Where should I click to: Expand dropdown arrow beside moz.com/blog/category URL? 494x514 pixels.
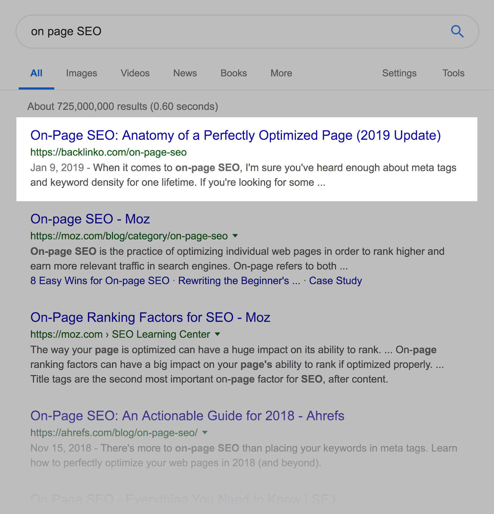235,236
